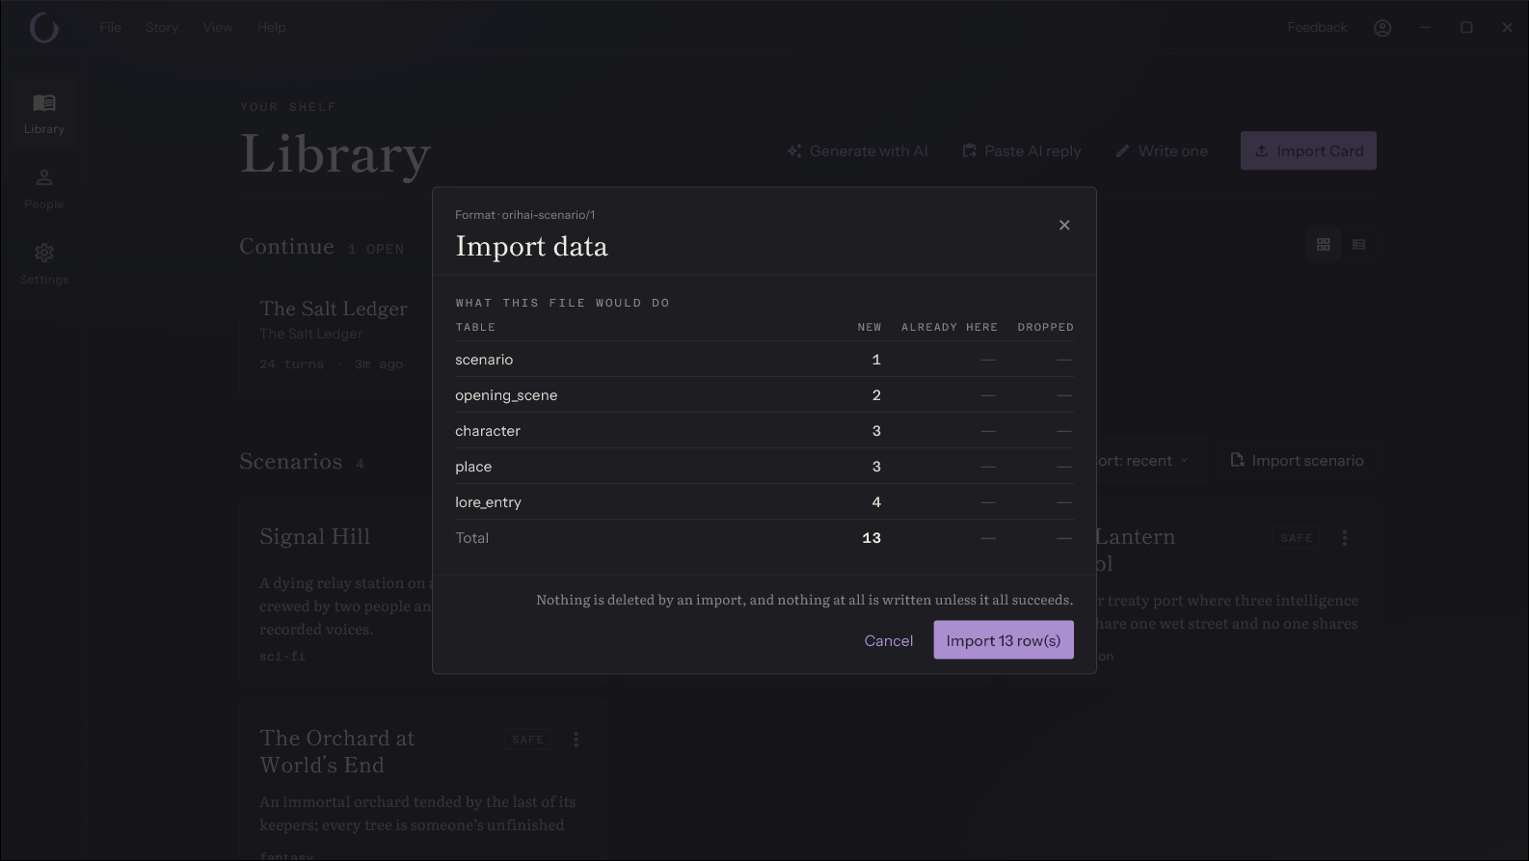Click Write one

[x=1162, y=150]
